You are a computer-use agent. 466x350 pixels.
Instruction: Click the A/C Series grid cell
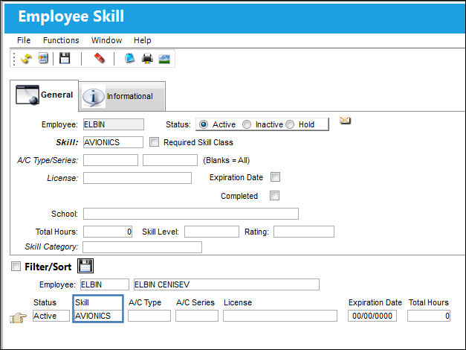197,316
